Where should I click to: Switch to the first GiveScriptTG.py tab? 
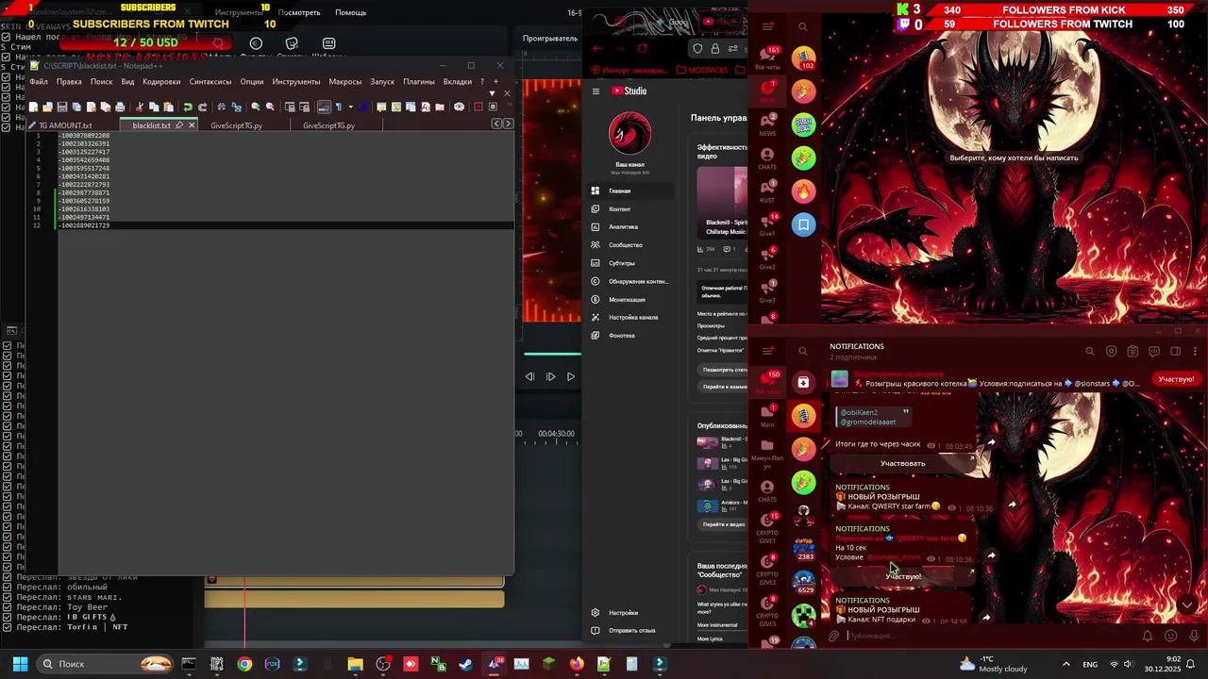click(x=237, y=125)
